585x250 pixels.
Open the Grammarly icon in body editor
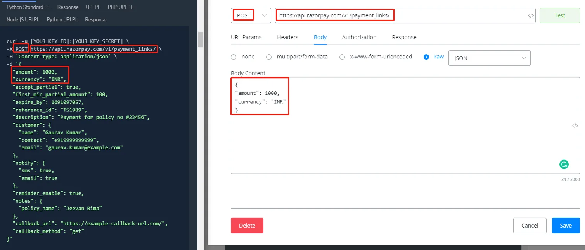tap(564, 164)
